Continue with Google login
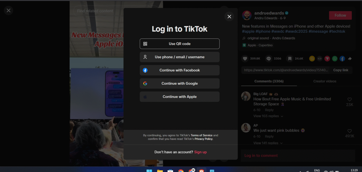 coord(180,84)
